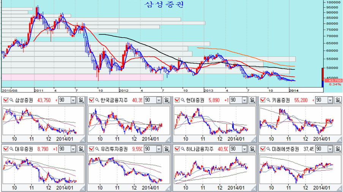Select the 키움증권 stock name label

click(x=281, y=100)
